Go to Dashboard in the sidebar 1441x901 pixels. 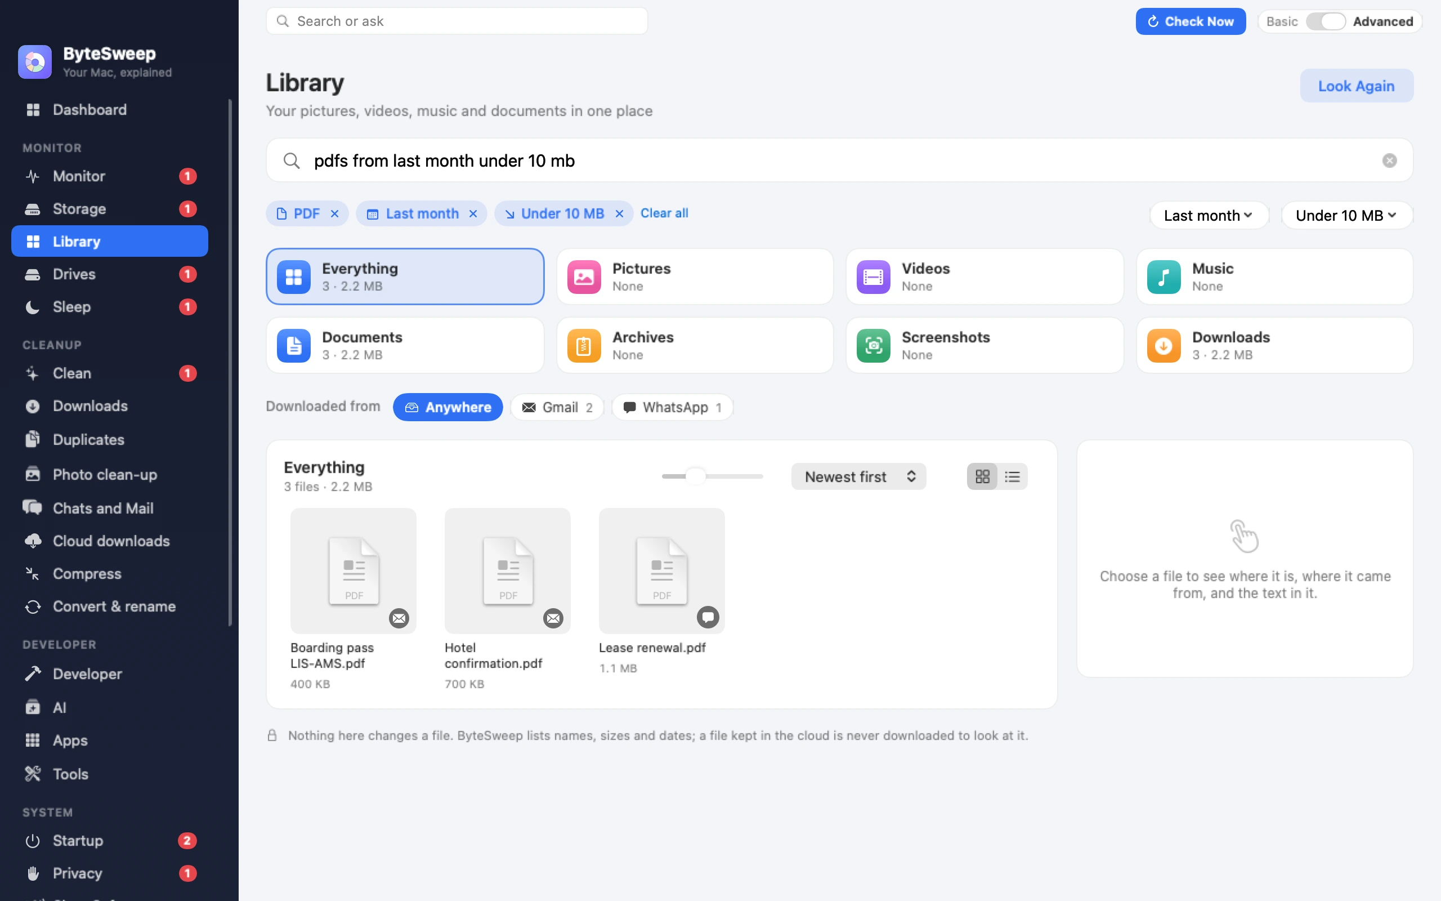tap(110, 110)
